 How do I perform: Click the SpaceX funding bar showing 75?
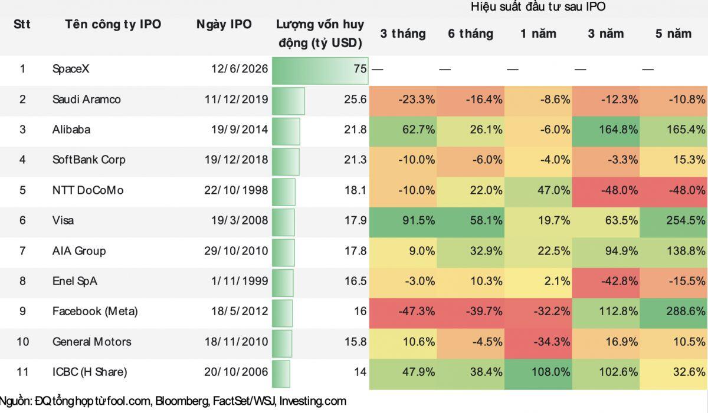tap(321, 69)
